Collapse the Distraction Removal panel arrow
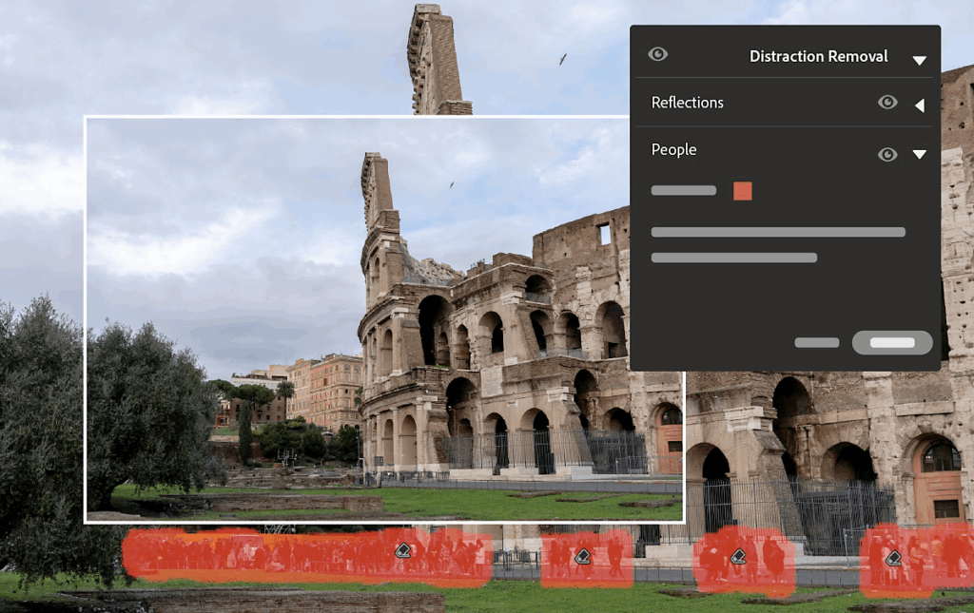 point(920,60)
